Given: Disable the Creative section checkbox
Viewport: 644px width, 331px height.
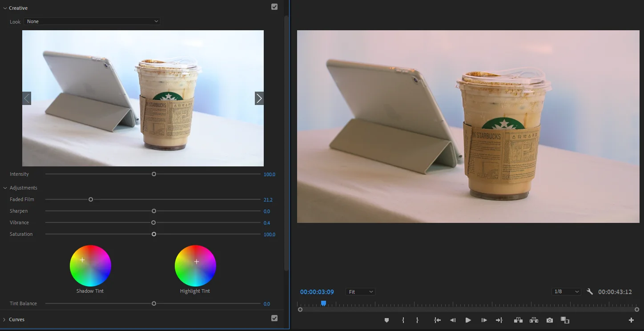Looking at the screenshot, I should [274, 7].
